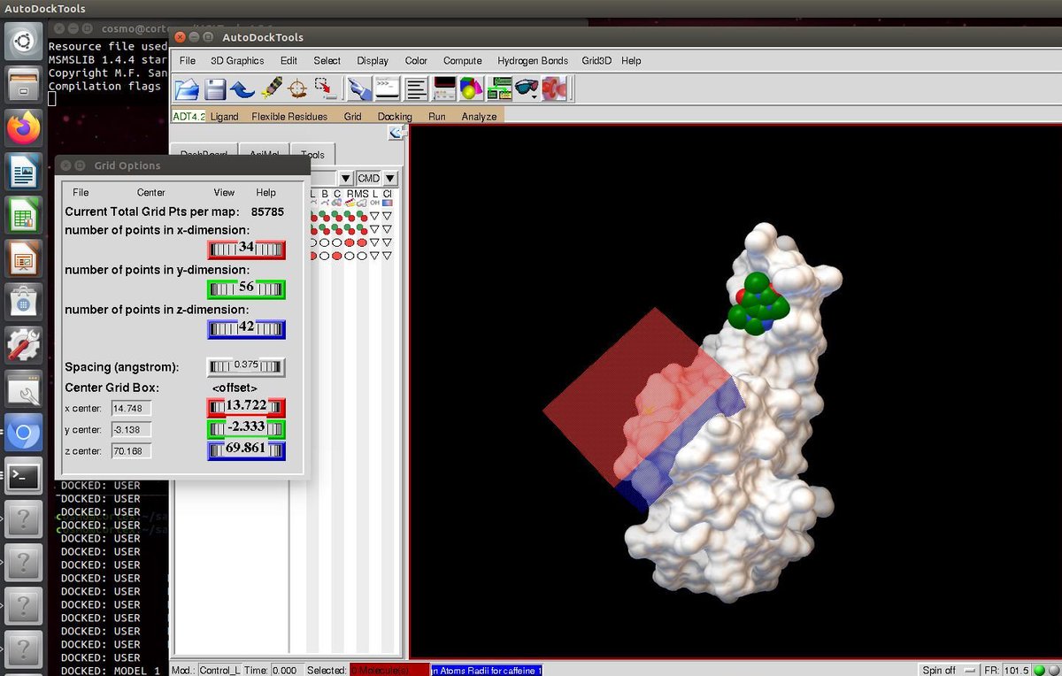Toggle third row's R column red oval
The image size is (1062, 676).
tap(350, 242)
